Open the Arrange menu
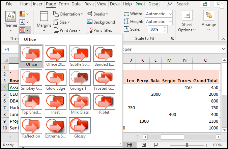Screen dimensions: 228x149 click(209, 21)
